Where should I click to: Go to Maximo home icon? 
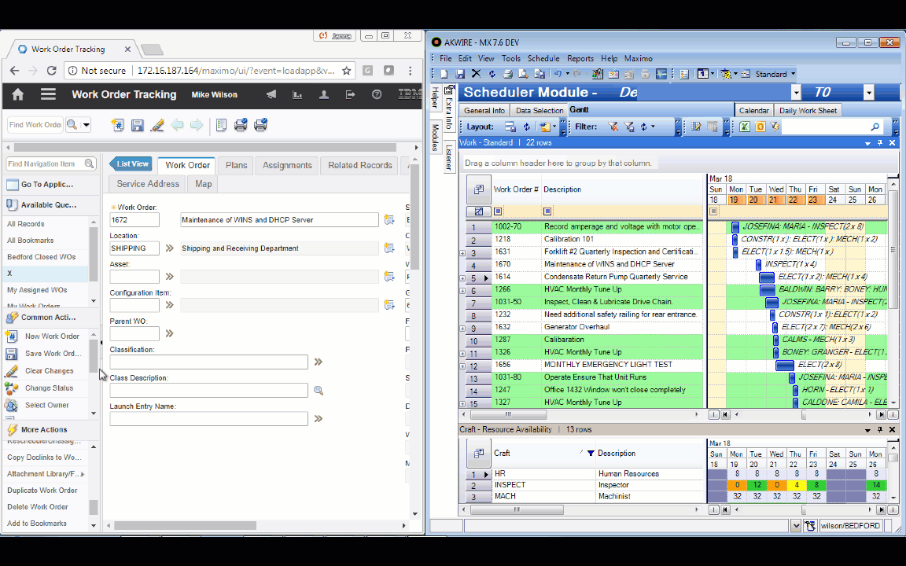(18, 94)
